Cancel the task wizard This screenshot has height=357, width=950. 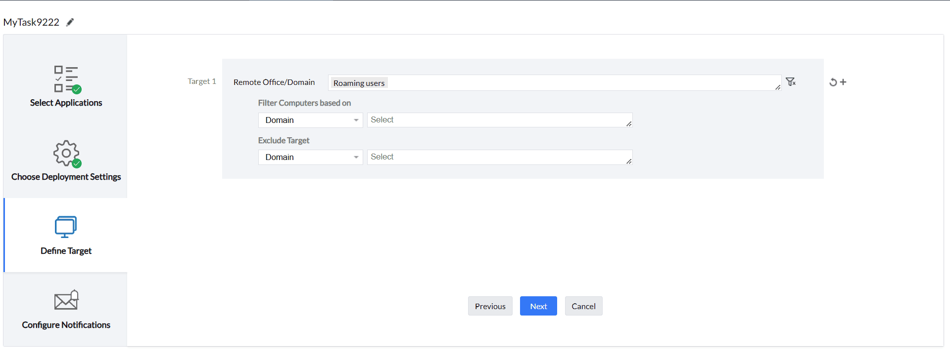583,306
